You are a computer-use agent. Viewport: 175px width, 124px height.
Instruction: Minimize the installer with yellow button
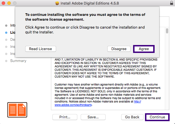[x=9, y=3]
